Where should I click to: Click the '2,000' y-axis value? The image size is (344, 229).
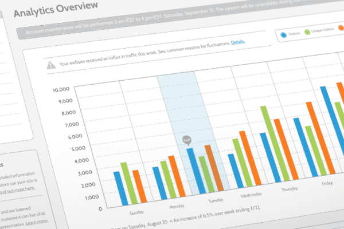[88, 185]
